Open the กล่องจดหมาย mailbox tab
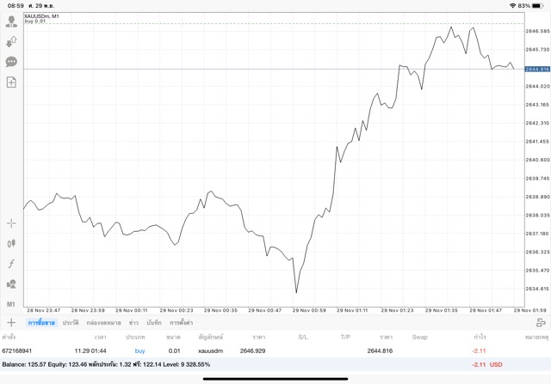Viewport: 551px width, 384px height. click(x=103, y=322)
